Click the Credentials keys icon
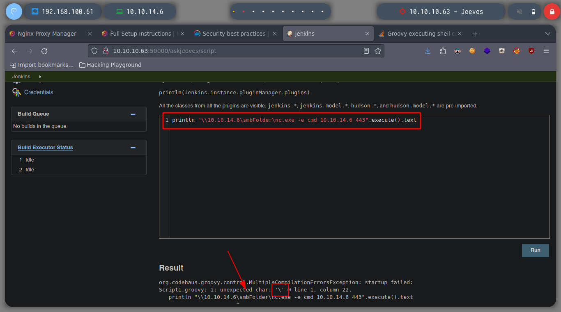561x312 pixels. pyautogui.click(x=16, y=92)
